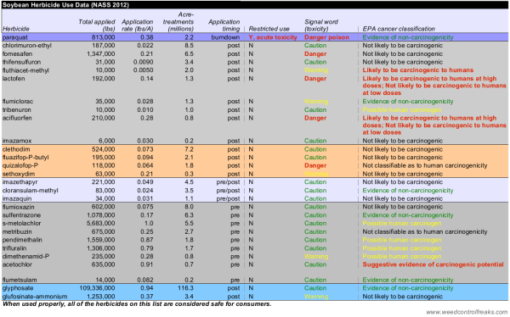Click the 'flumioxazin' herbicide name
This screenshot has width=510, height=317.
pyautogui.click(x=19, y=207)
